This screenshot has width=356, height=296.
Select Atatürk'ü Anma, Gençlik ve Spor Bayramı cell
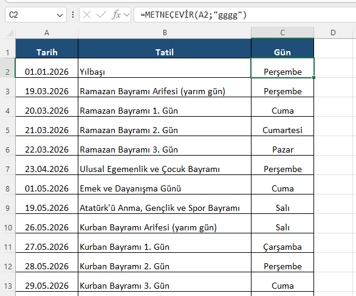point(165,204)
